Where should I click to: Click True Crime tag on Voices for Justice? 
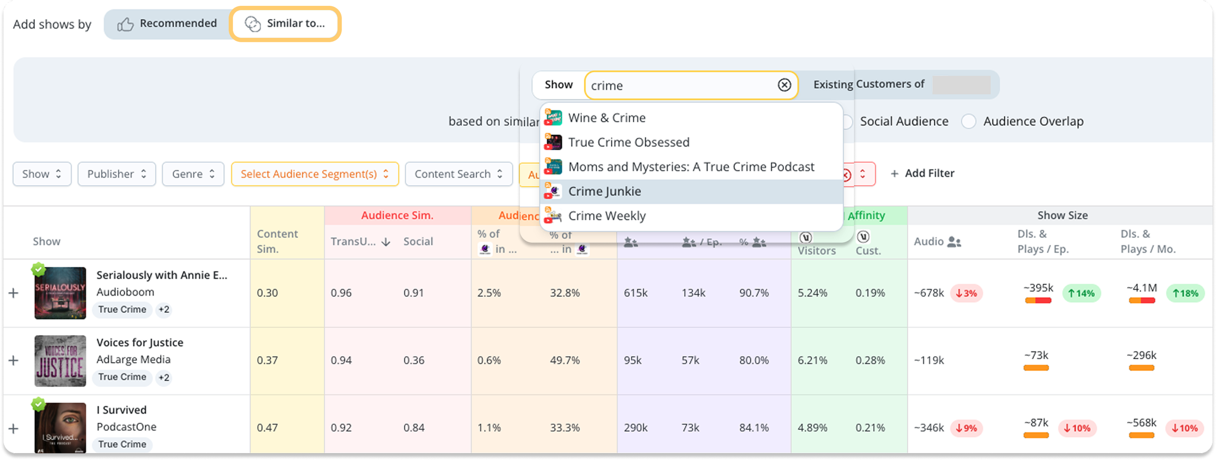coord(122,377)
